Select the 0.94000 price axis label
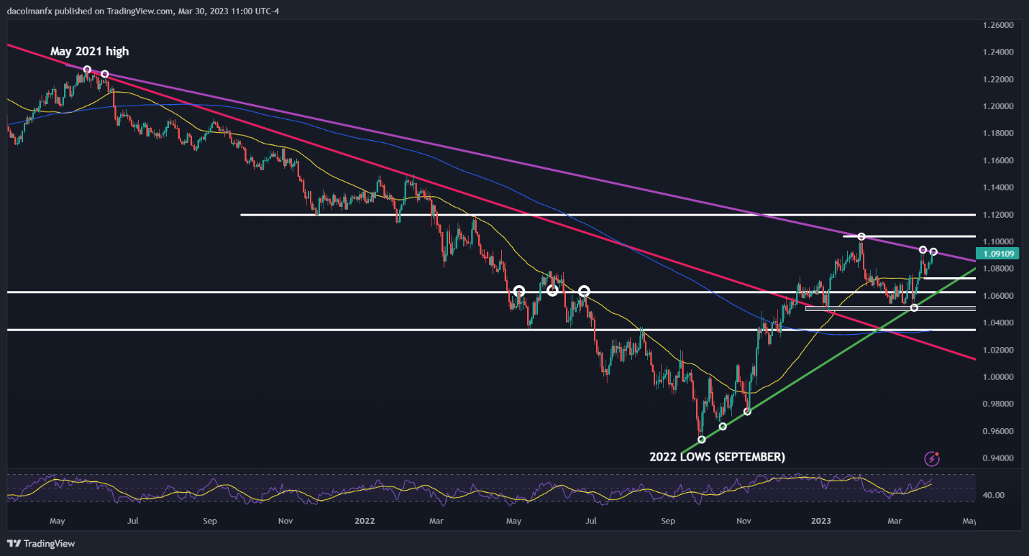This screenshot has height=556, width=1029. coord(997,458)
